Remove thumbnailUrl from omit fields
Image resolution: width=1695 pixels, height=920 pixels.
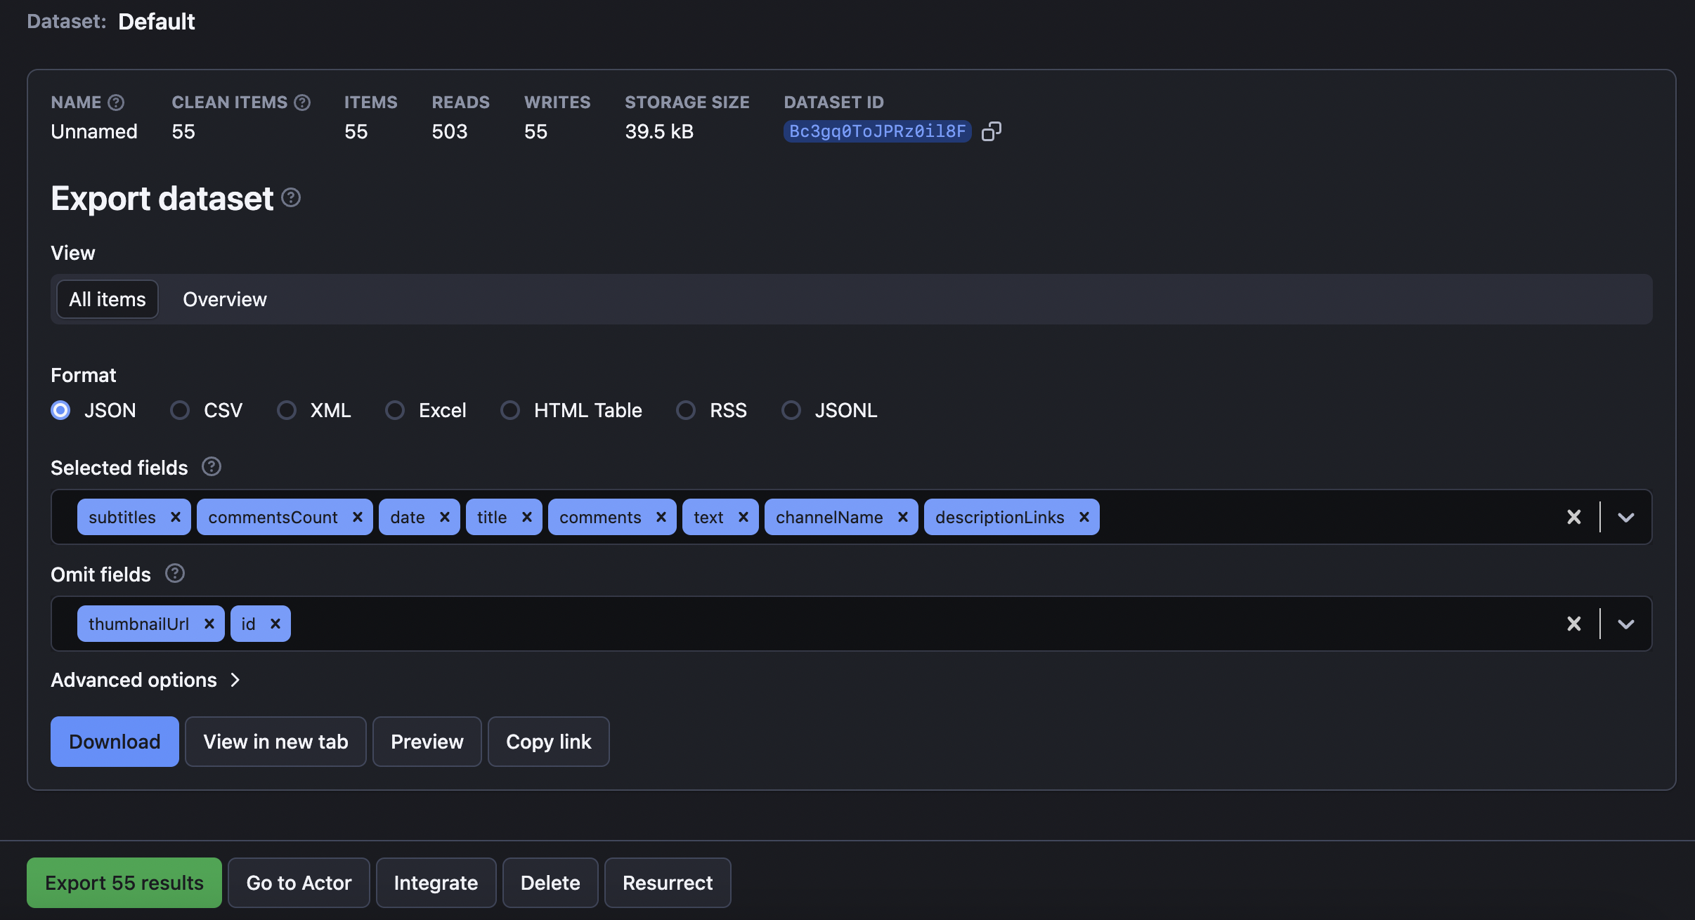click(x=209, y=623)
